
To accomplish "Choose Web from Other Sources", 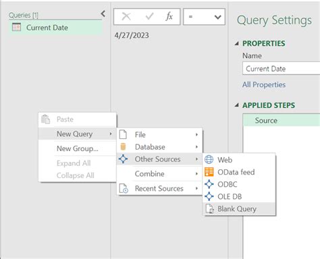I will 239,160.
